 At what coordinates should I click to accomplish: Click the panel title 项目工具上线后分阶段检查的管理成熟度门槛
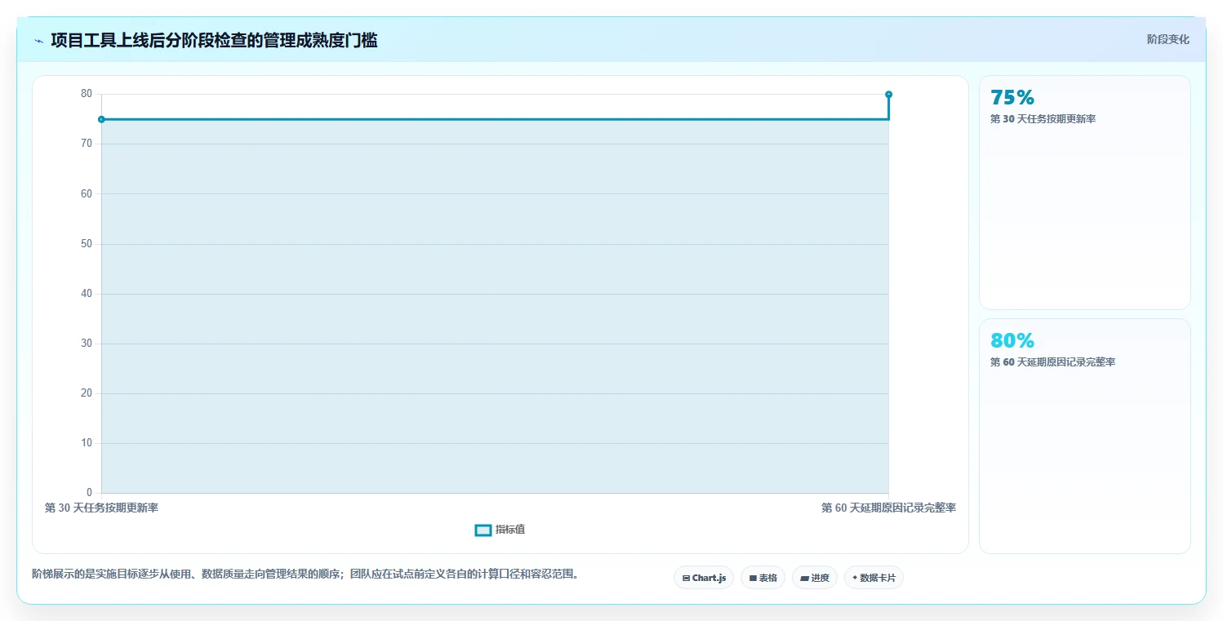point(214,41)
